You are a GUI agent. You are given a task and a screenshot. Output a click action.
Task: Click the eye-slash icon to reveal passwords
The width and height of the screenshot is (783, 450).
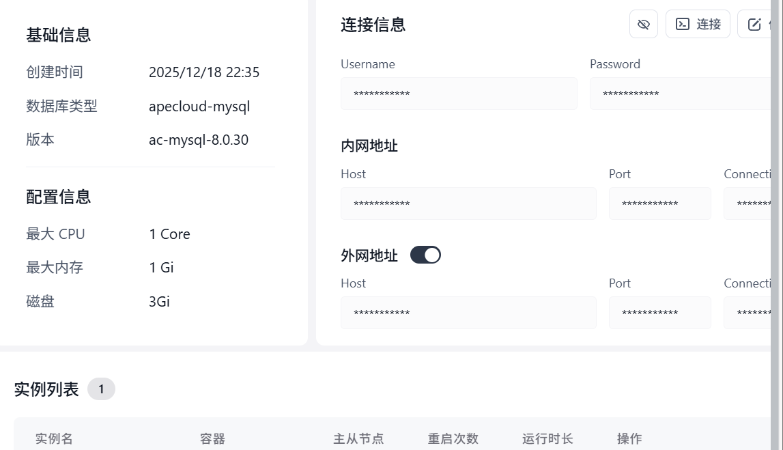click(643, 23)
